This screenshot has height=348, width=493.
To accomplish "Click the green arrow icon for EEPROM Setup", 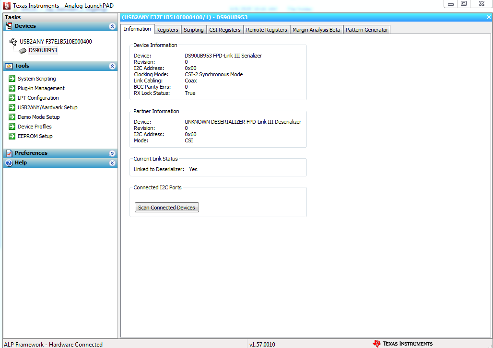I will [x=12, y=136].
